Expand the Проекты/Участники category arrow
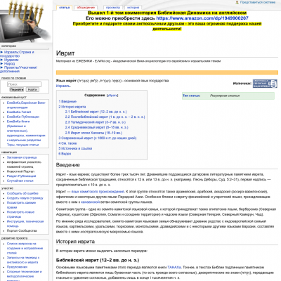 pyautogui.click(x=1, y=67)
